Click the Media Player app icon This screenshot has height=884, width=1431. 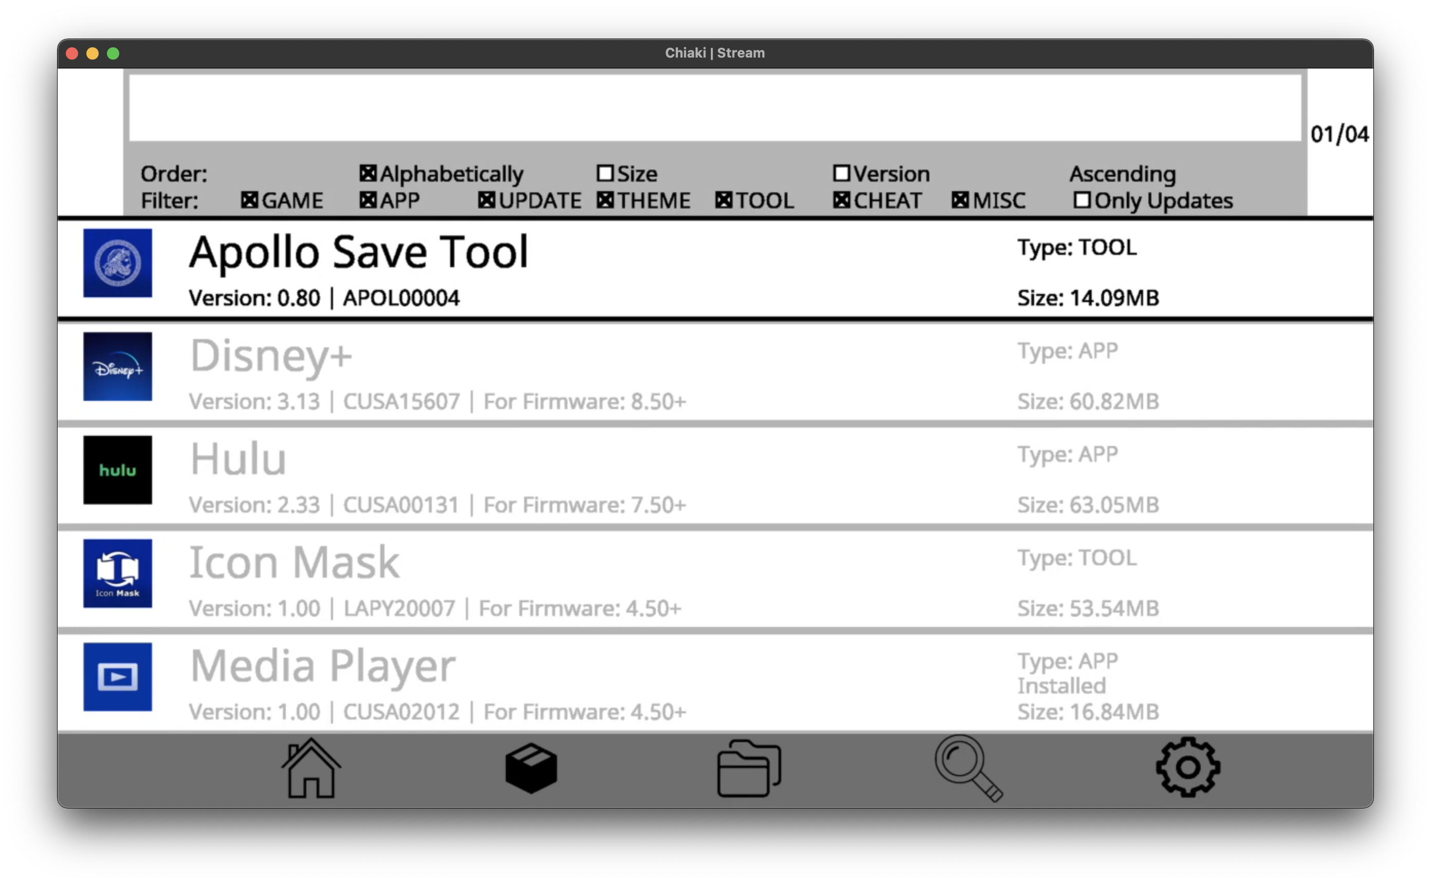118,677
